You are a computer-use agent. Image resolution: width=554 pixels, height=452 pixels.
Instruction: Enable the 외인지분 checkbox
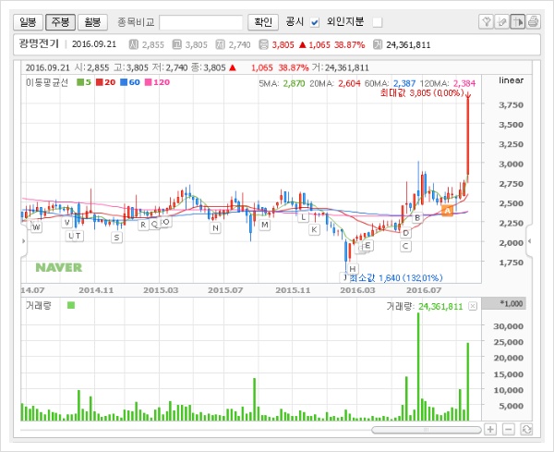coord(377,21)
